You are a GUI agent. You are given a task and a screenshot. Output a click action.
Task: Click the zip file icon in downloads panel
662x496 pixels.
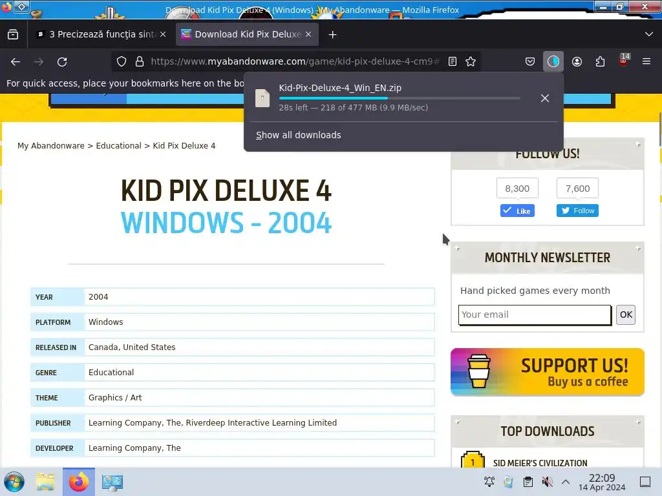point(262,98)
